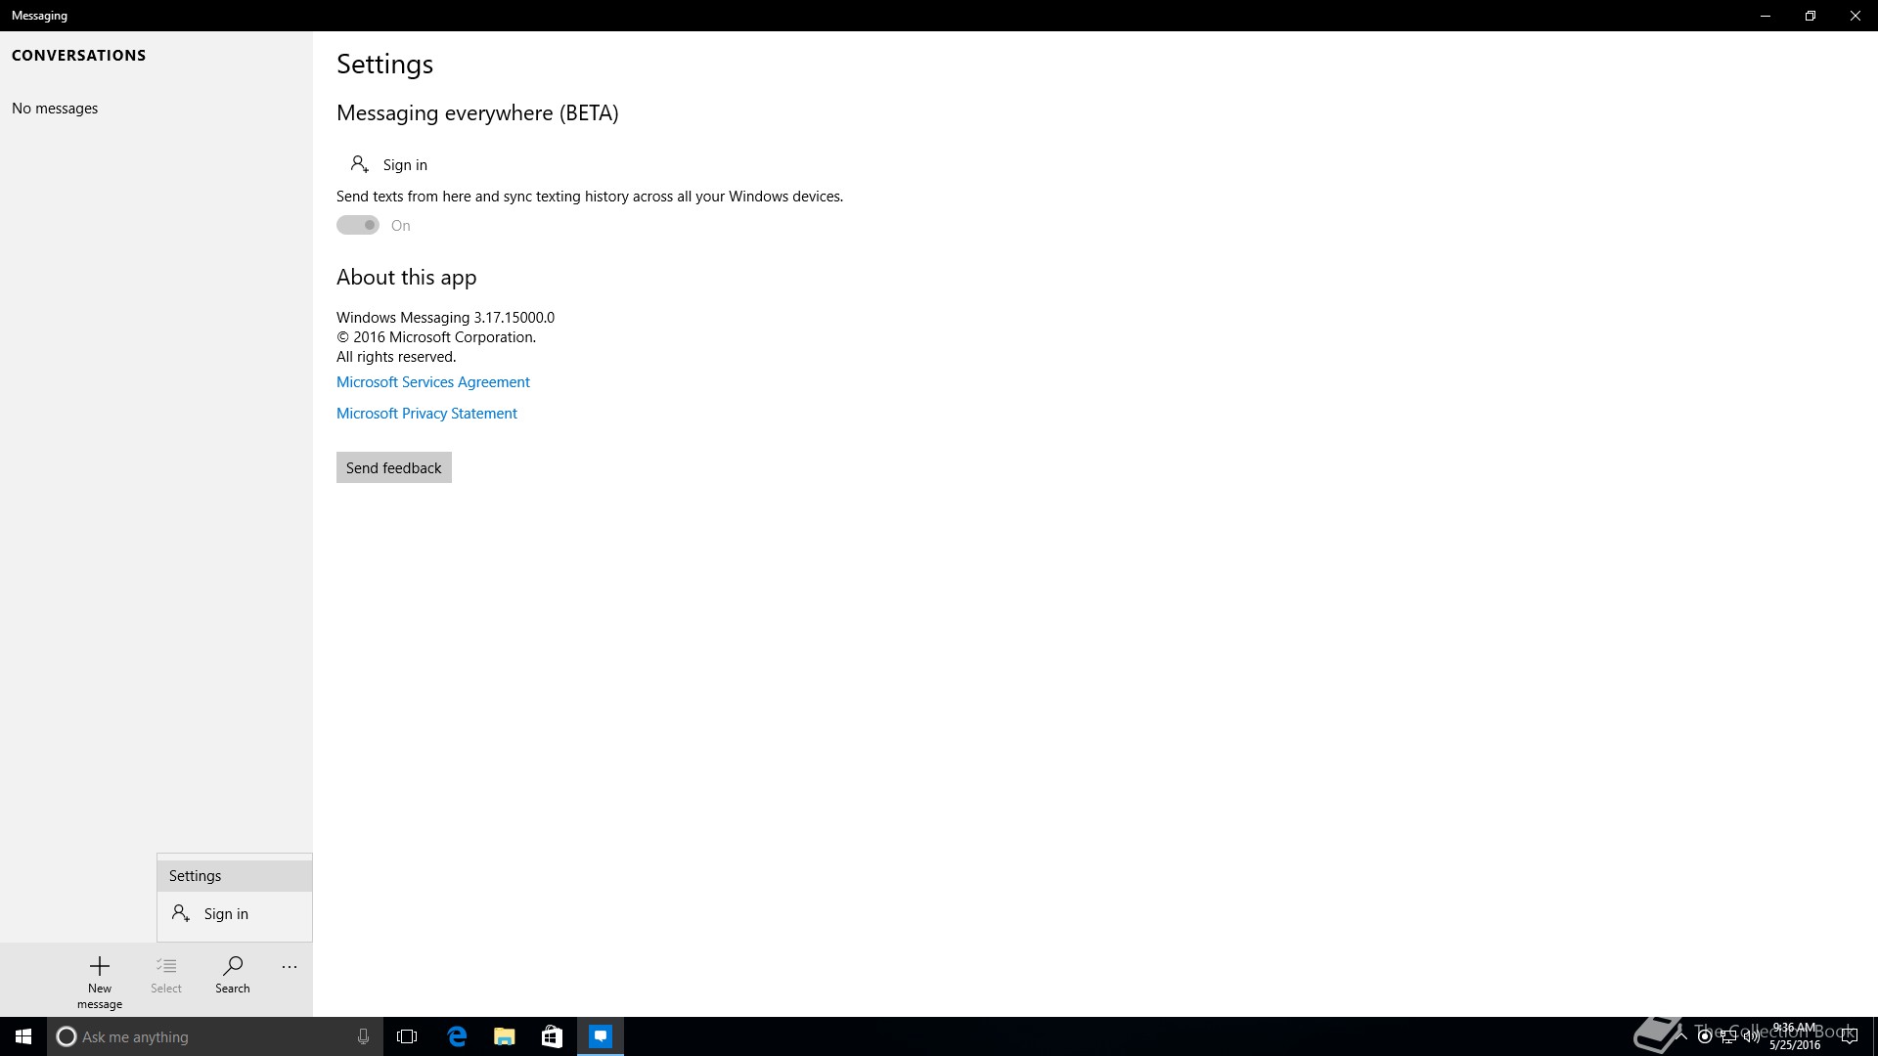This screenshot has width=1878, height=1056.
Task: Click the CONVERSATIONS header
Action: click(78, 55)
